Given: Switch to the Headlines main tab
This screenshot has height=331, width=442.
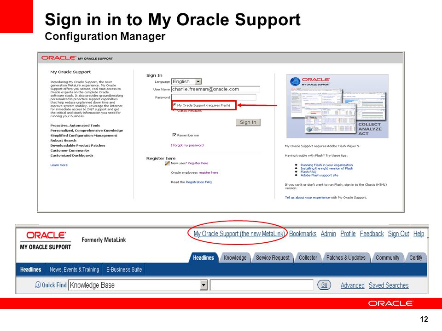Looking at the screenshot, I should pos(204,257).
